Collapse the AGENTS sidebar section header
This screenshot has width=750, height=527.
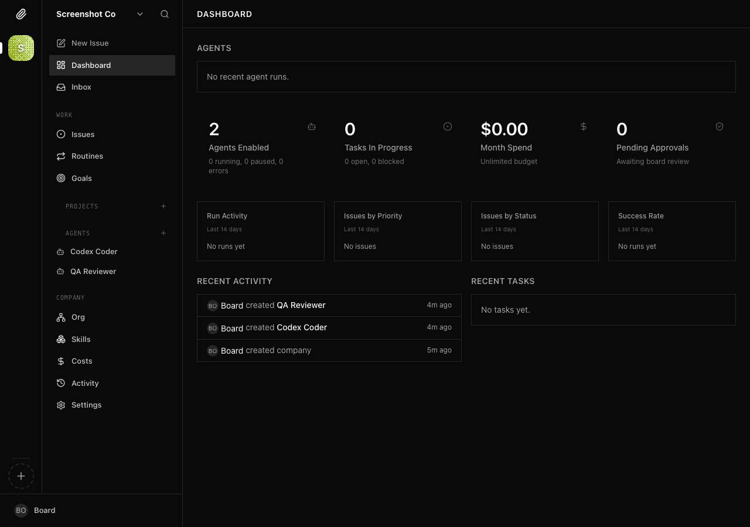coord(78,233)
